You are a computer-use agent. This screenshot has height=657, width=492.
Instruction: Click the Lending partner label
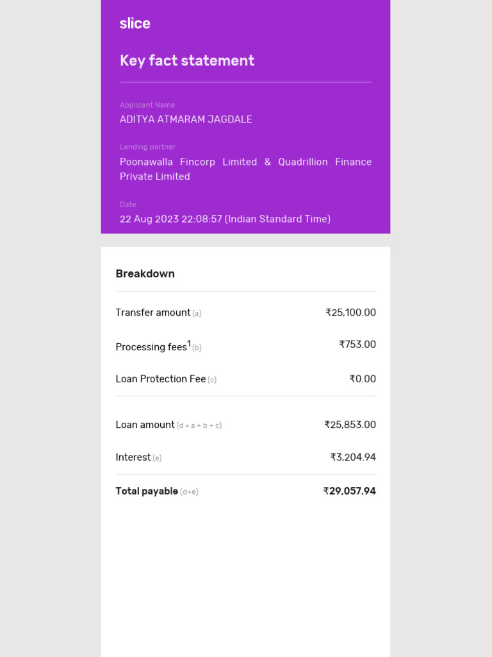[x=147, y=147]
